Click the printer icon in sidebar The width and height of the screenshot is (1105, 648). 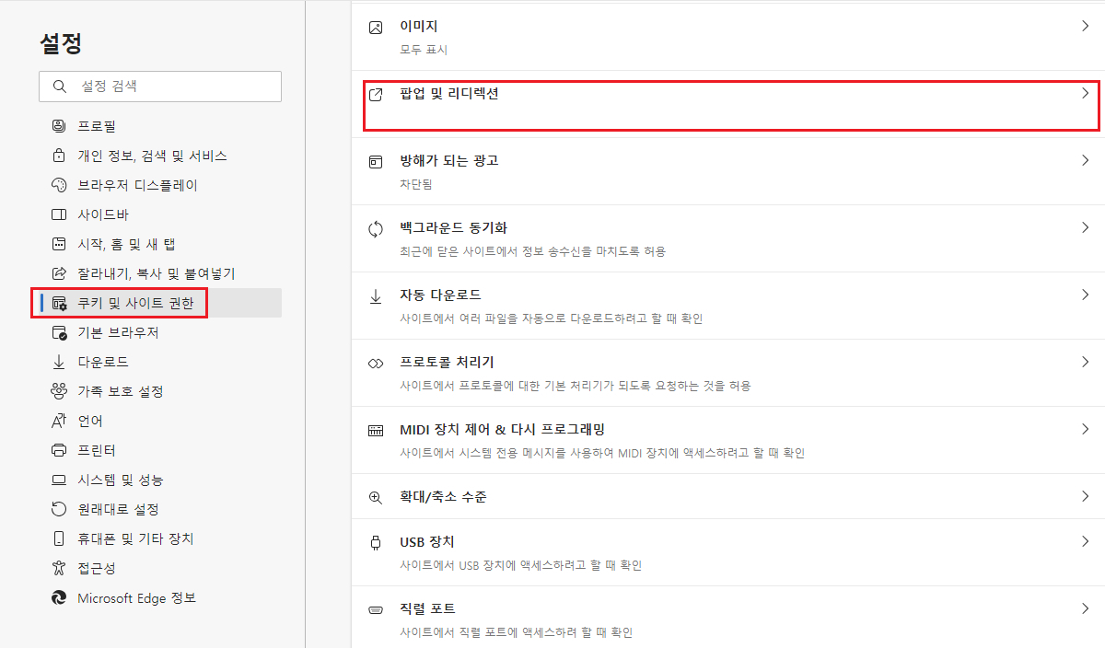[x=59, y=450]
